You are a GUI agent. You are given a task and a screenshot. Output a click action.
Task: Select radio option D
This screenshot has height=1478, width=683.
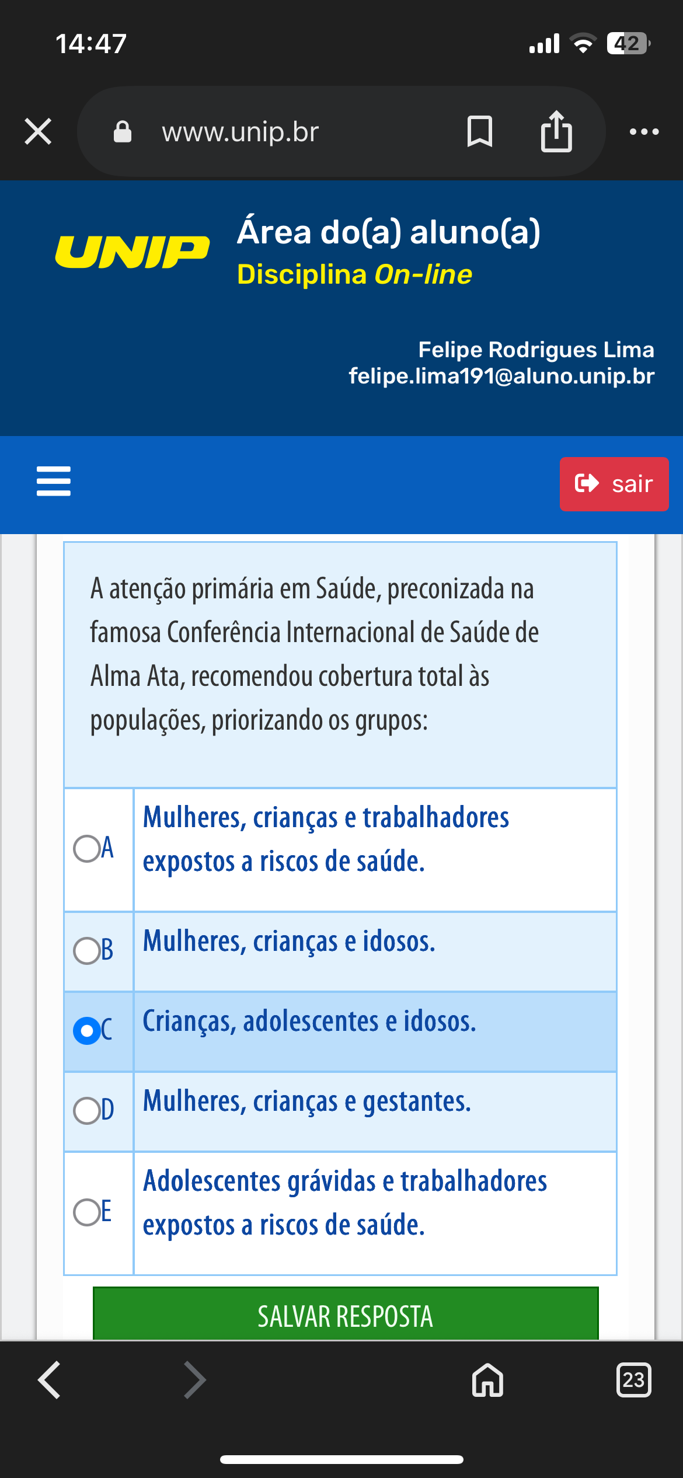(88, 1110)
